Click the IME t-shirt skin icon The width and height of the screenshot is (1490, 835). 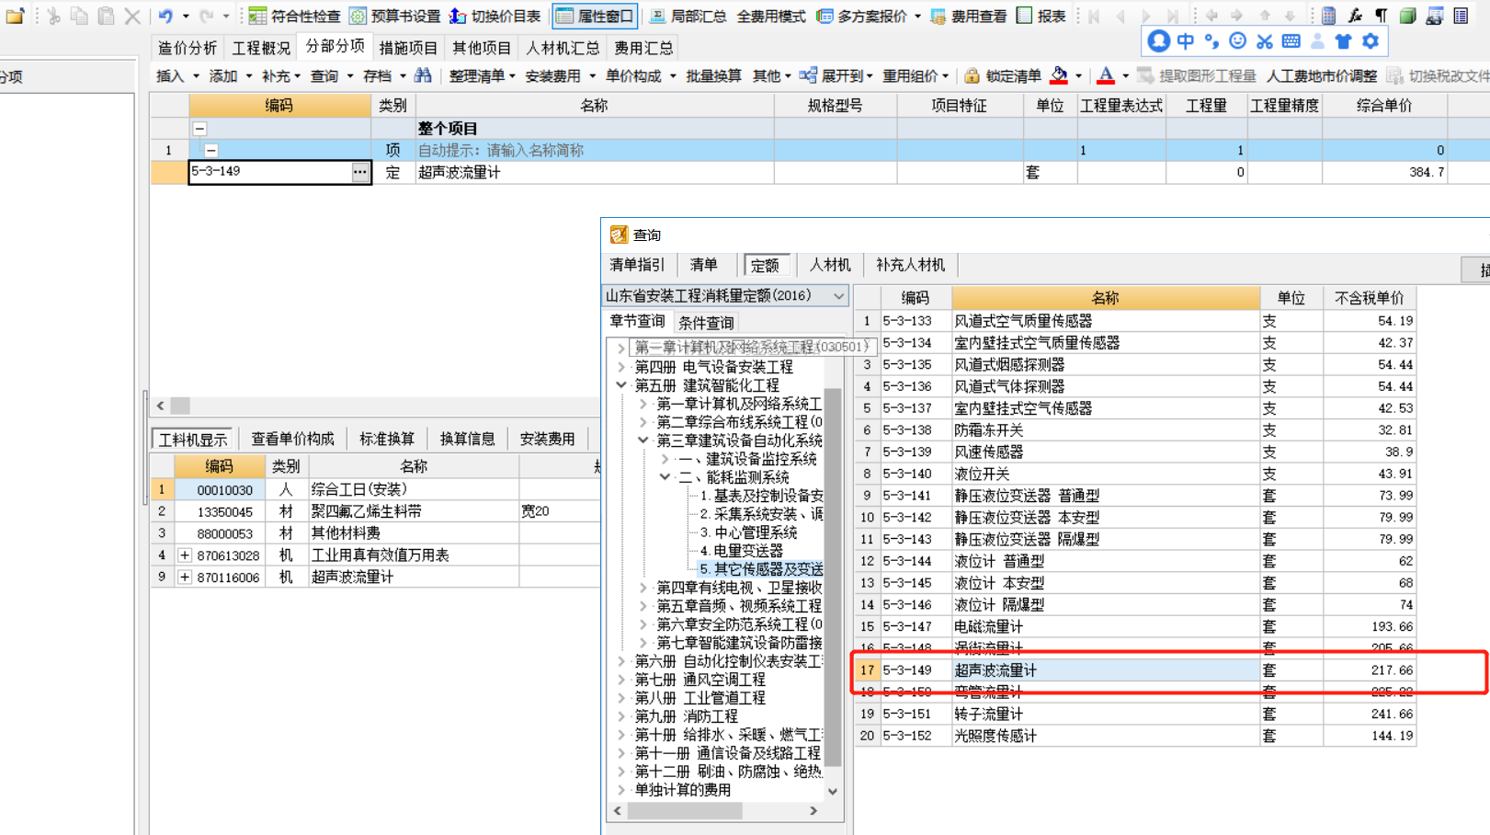pyautogui.click(x=1344, y=41)
